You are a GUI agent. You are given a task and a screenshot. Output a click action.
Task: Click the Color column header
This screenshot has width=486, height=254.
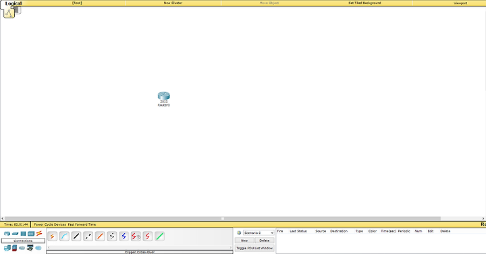tap(372, 231)
